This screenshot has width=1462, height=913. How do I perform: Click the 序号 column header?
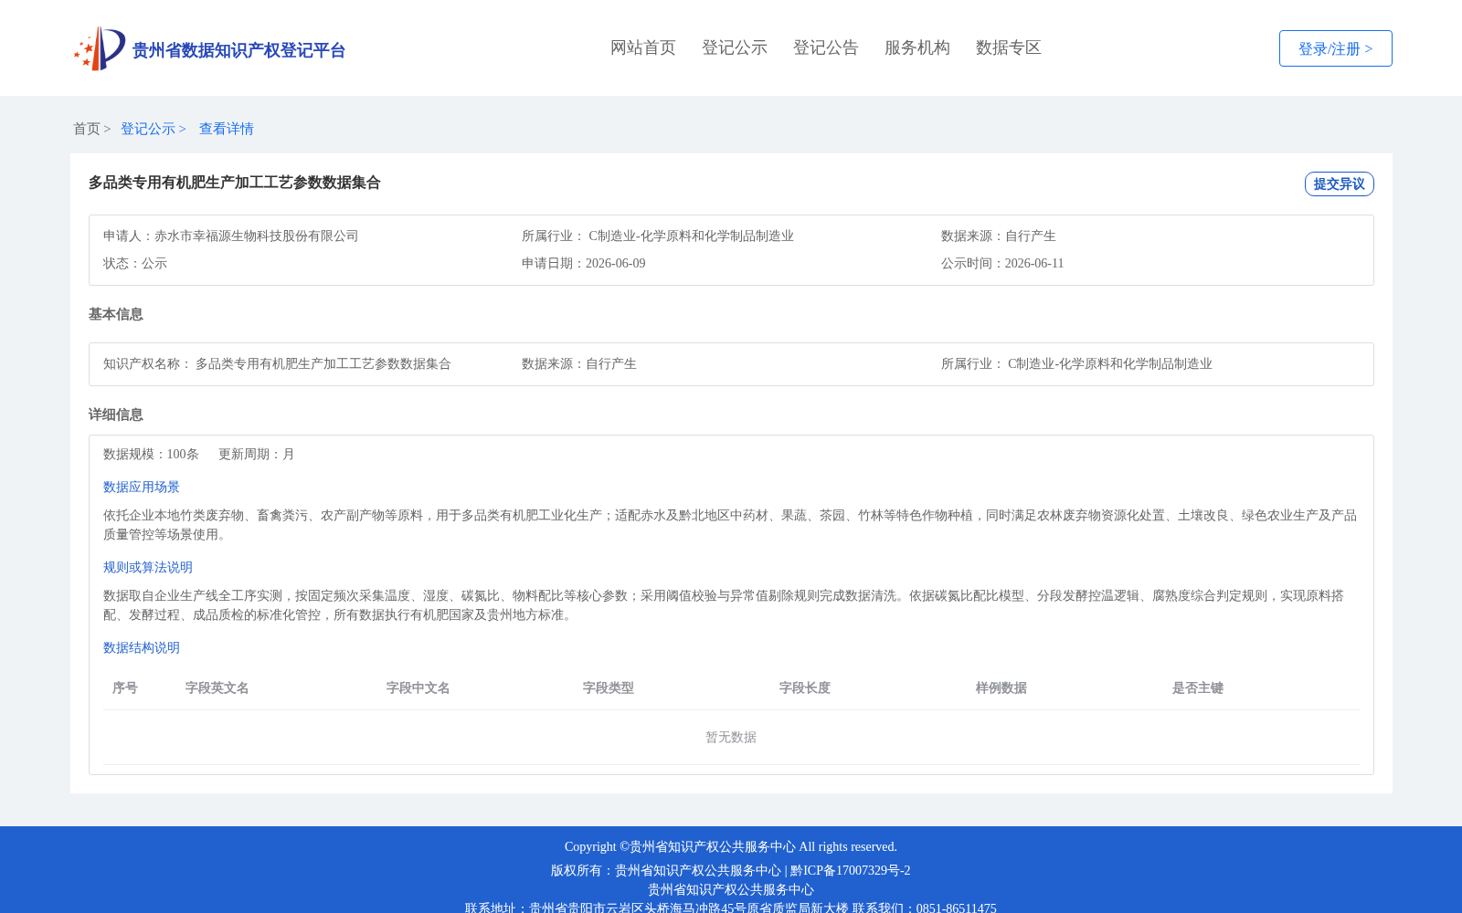coord(125,687)
